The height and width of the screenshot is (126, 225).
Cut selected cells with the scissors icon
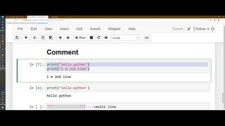pos(35,38)
